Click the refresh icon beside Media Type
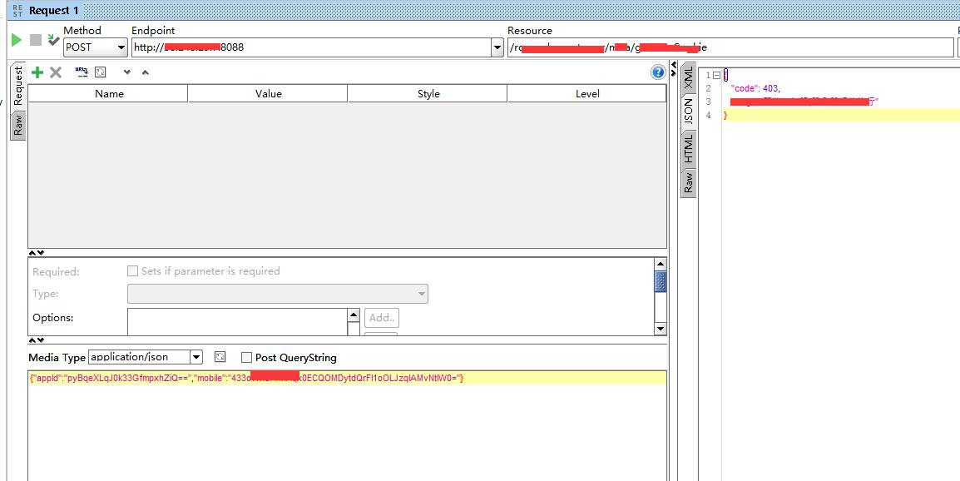 [x=220, y=357]
